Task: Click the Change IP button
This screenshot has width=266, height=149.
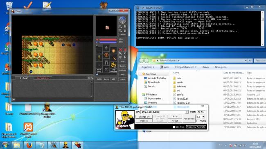Action: (x=144, y=117)
